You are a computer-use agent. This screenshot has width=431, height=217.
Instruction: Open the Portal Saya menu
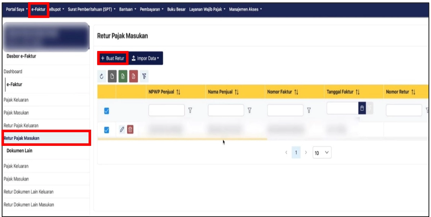17,9
